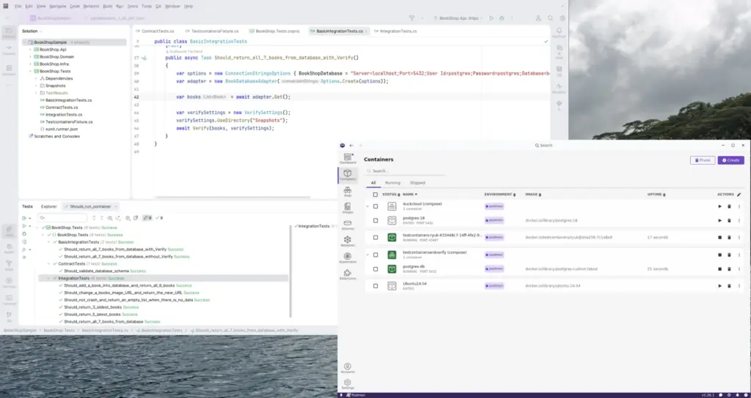Viewport: 751px width, 398px height.
Task: Open Extensions section in Podman Desktop sidebar
Action: click(x=348, y=274)
